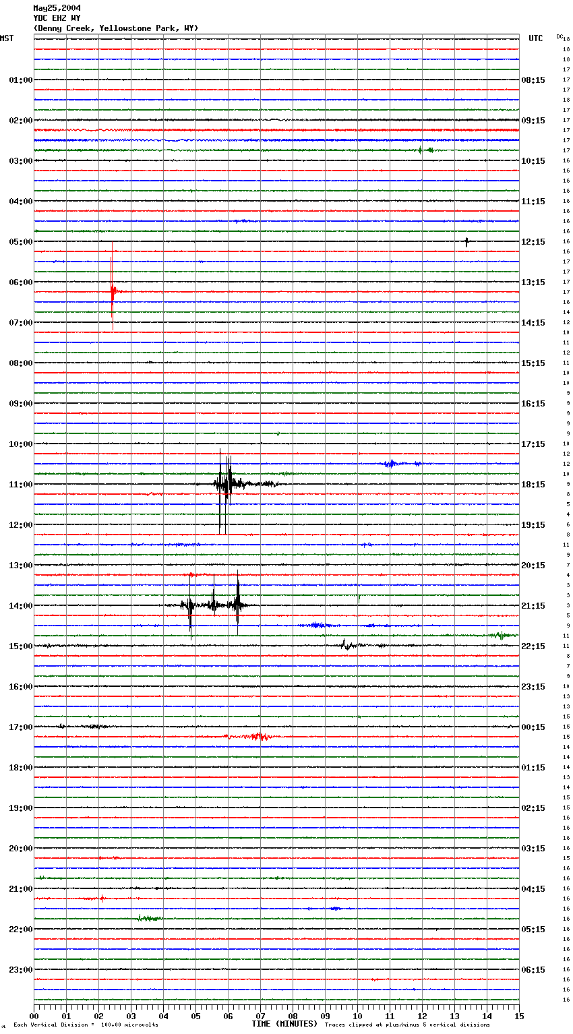The height and width of the screenshot is (1034, 573).
Task: Click the 23:00 MST hour label
Action: tap(20, 970)
